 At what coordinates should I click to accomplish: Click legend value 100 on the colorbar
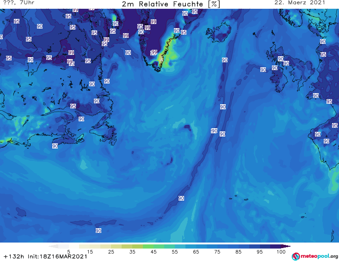coord(281,252)
